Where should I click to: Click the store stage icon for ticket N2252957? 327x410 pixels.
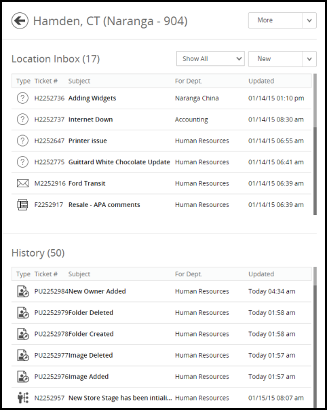(23, 398)
